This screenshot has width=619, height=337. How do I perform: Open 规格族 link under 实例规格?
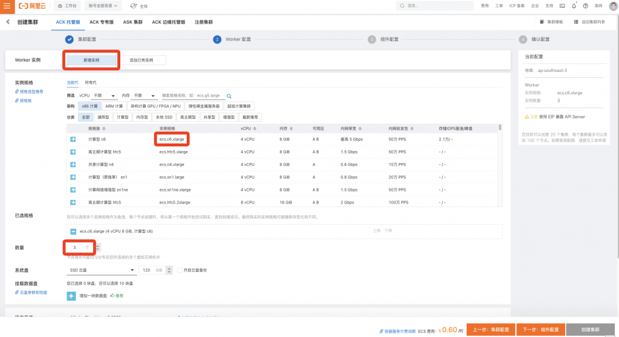(24, 101)
